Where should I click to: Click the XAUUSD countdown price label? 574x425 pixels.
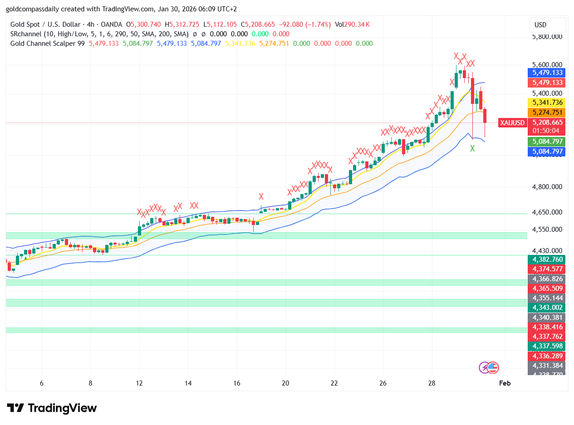546,122
